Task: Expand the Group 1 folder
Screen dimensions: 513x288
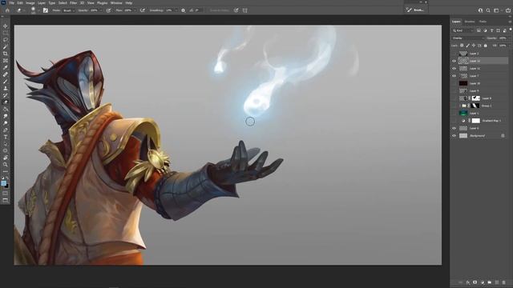Action: pyautogui.click(x=460, y=106)
